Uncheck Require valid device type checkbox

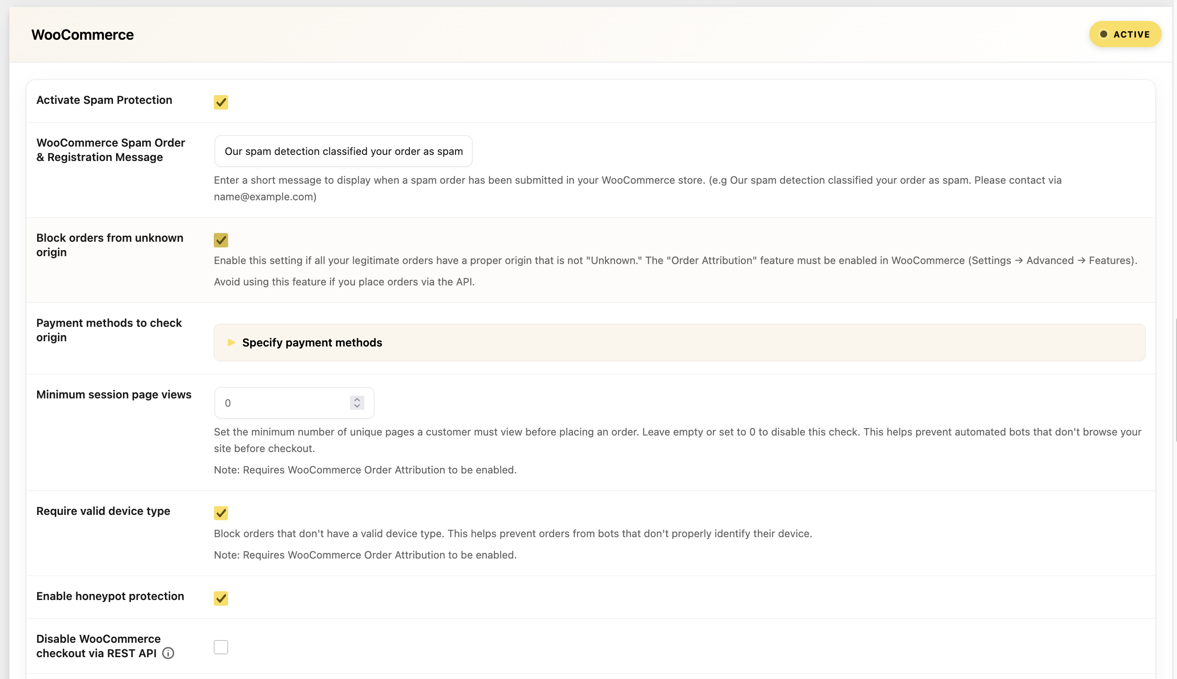coord(221,513)
